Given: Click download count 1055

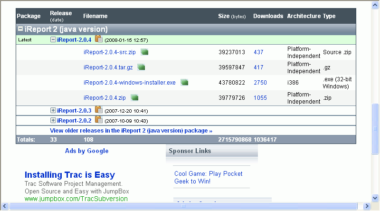Looking at the screenshot, I should tap(260, 98).
